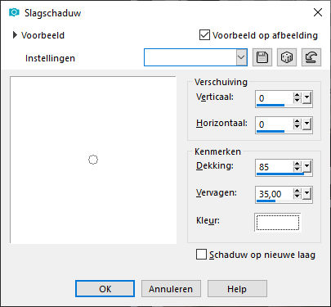Viewport: 331px width, 307px height.
Task: Click the Annuleren button
Action: (171, 289)
